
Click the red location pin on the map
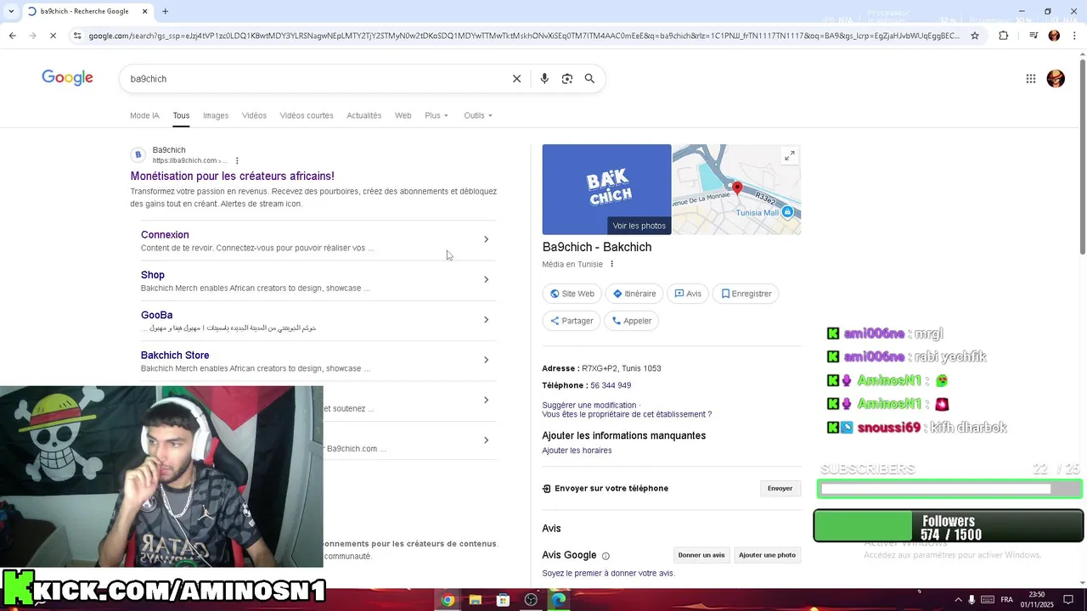click(737, 188)
